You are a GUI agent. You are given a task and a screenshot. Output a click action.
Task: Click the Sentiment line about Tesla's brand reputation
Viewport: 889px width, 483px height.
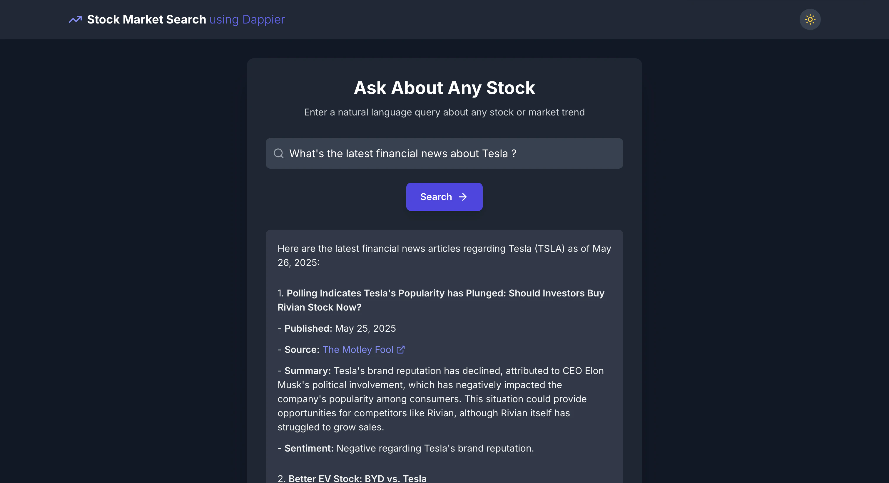[x=405, y=448]
